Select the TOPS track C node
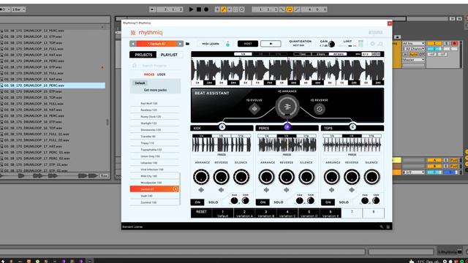This screenshot has height=263, width=468. [352, 126]
